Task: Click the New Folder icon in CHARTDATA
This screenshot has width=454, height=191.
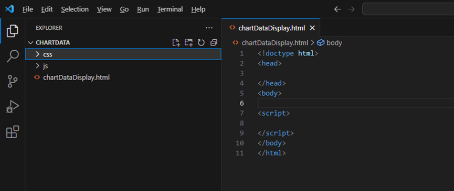Action: pyautogui.click(x=188, y=43)
